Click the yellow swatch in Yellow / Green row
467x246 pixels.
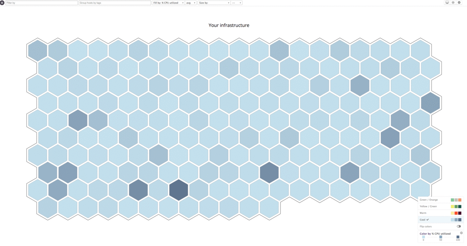click(452, 206)
